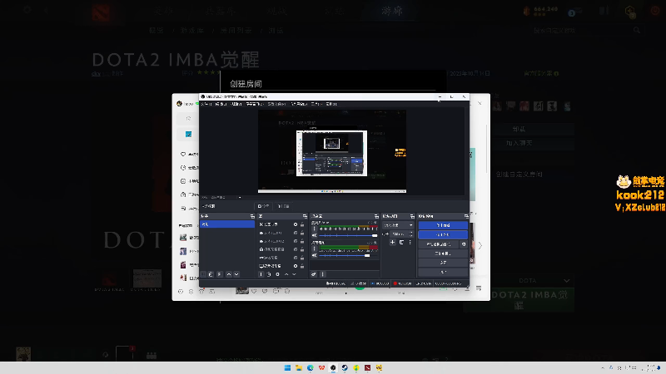
Task: Expand the DOTA dropdown above green play button
Action: tap(566, 281)
